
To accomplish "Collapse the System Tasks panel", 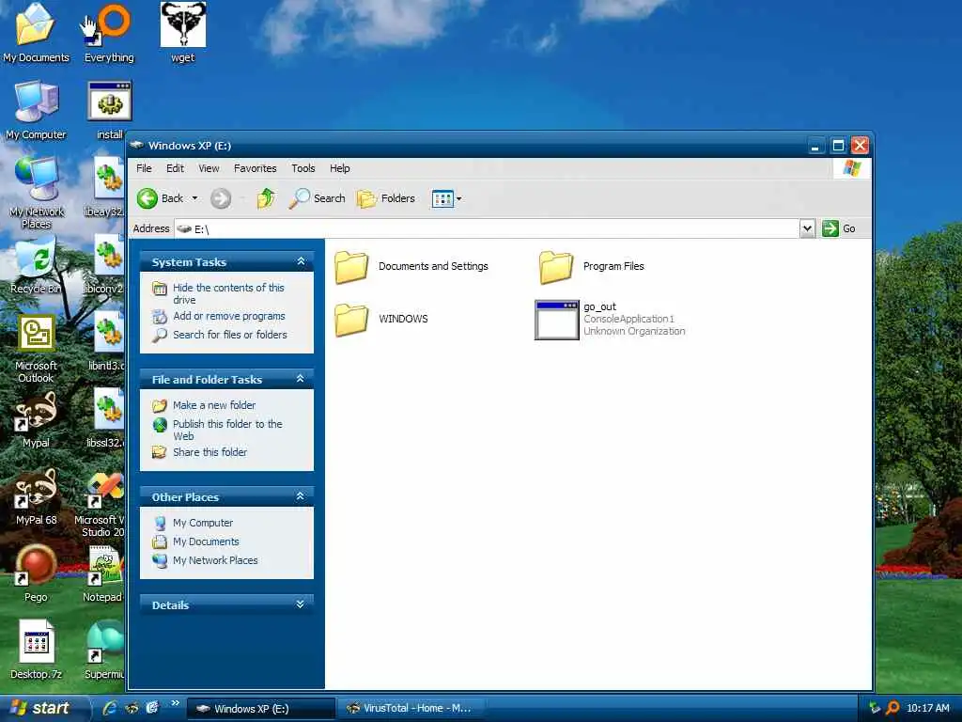I will (301, 261).
